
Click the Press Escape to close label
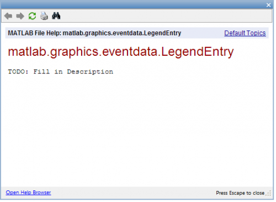point(240,193)
